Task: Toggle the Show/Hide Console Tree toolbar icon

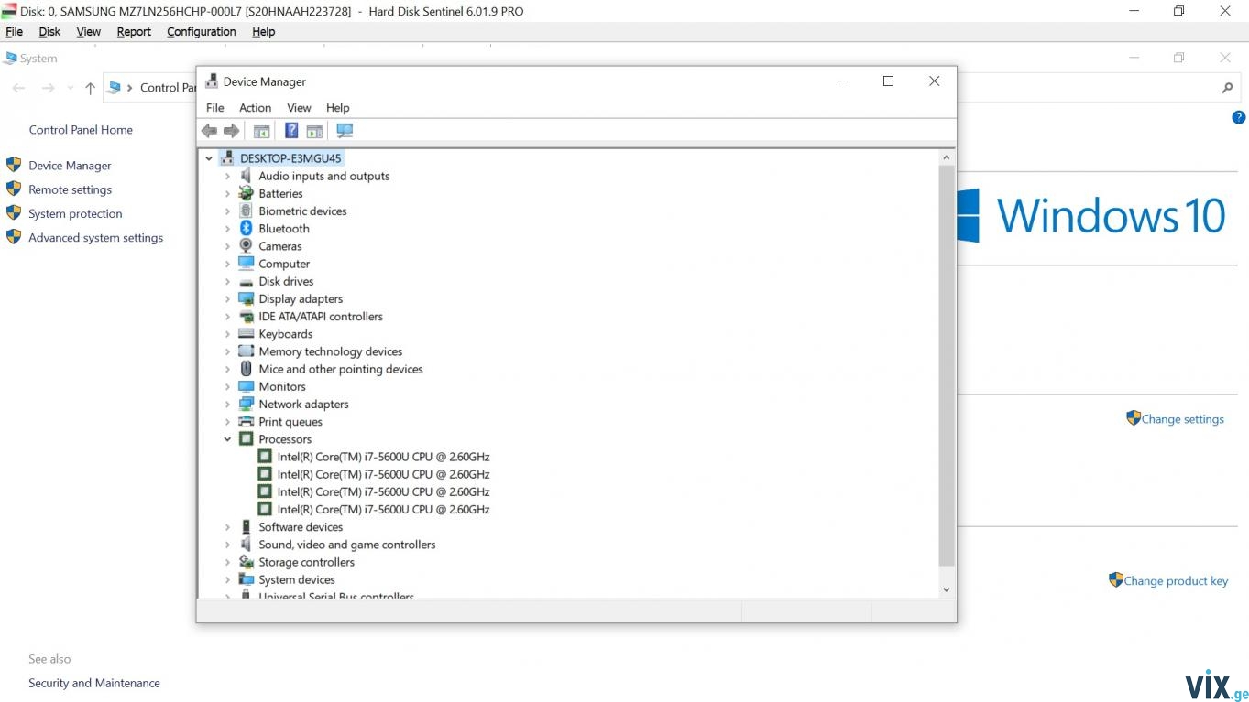Action: pyautogui.click(x=261, y=131)
